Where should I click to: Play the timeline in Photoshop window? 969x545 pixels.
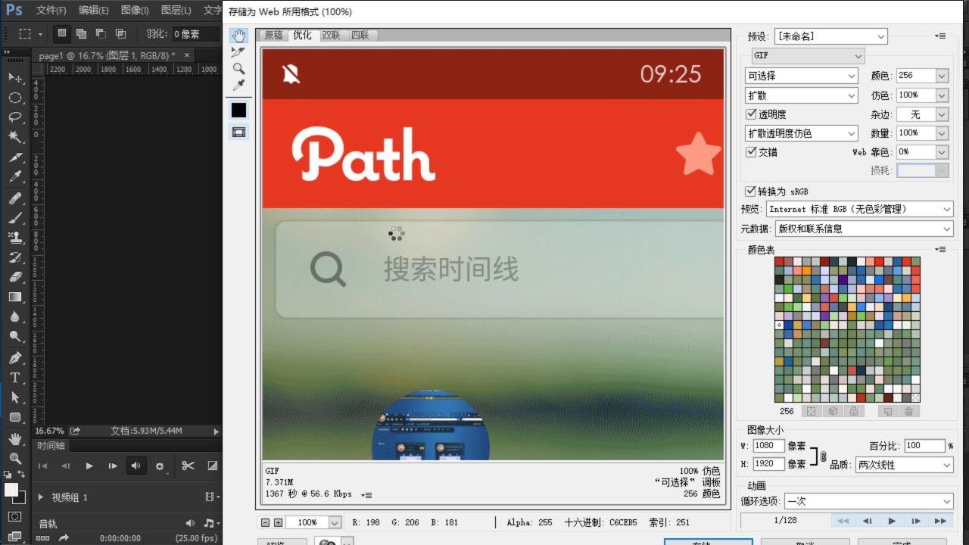pyautogui.click(x=89, y=466)
